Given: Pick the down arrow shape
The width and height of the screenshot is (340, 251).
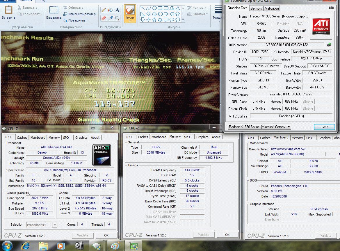Looking at the screenshot, I should coord(143,20).
